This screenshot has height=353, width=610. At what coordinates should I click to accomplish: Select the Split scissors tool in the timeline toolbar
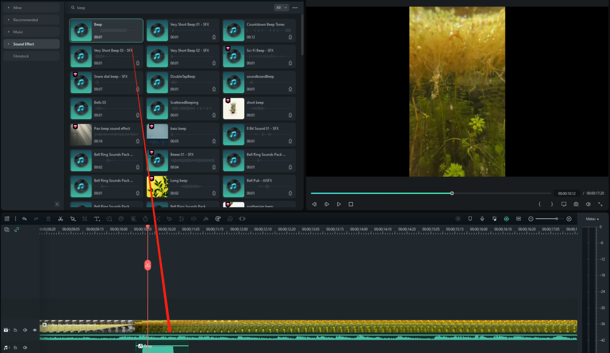(60, 219)
